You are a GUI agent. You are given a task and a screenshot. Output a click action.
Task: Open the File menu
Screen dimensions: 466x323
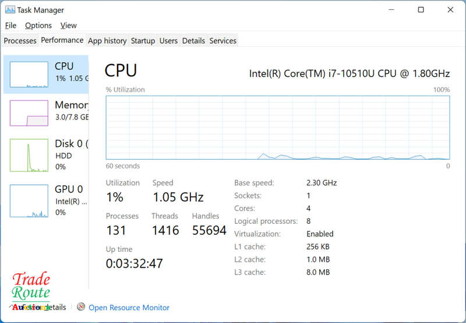[x=10, y=26]
